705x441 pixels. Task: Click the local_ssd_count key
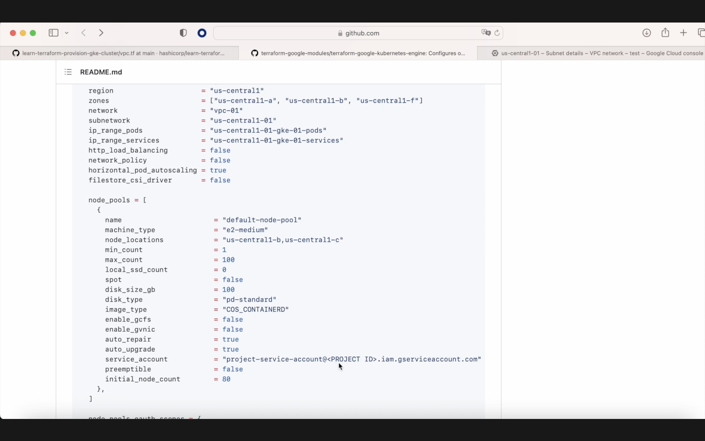(136, 270)
